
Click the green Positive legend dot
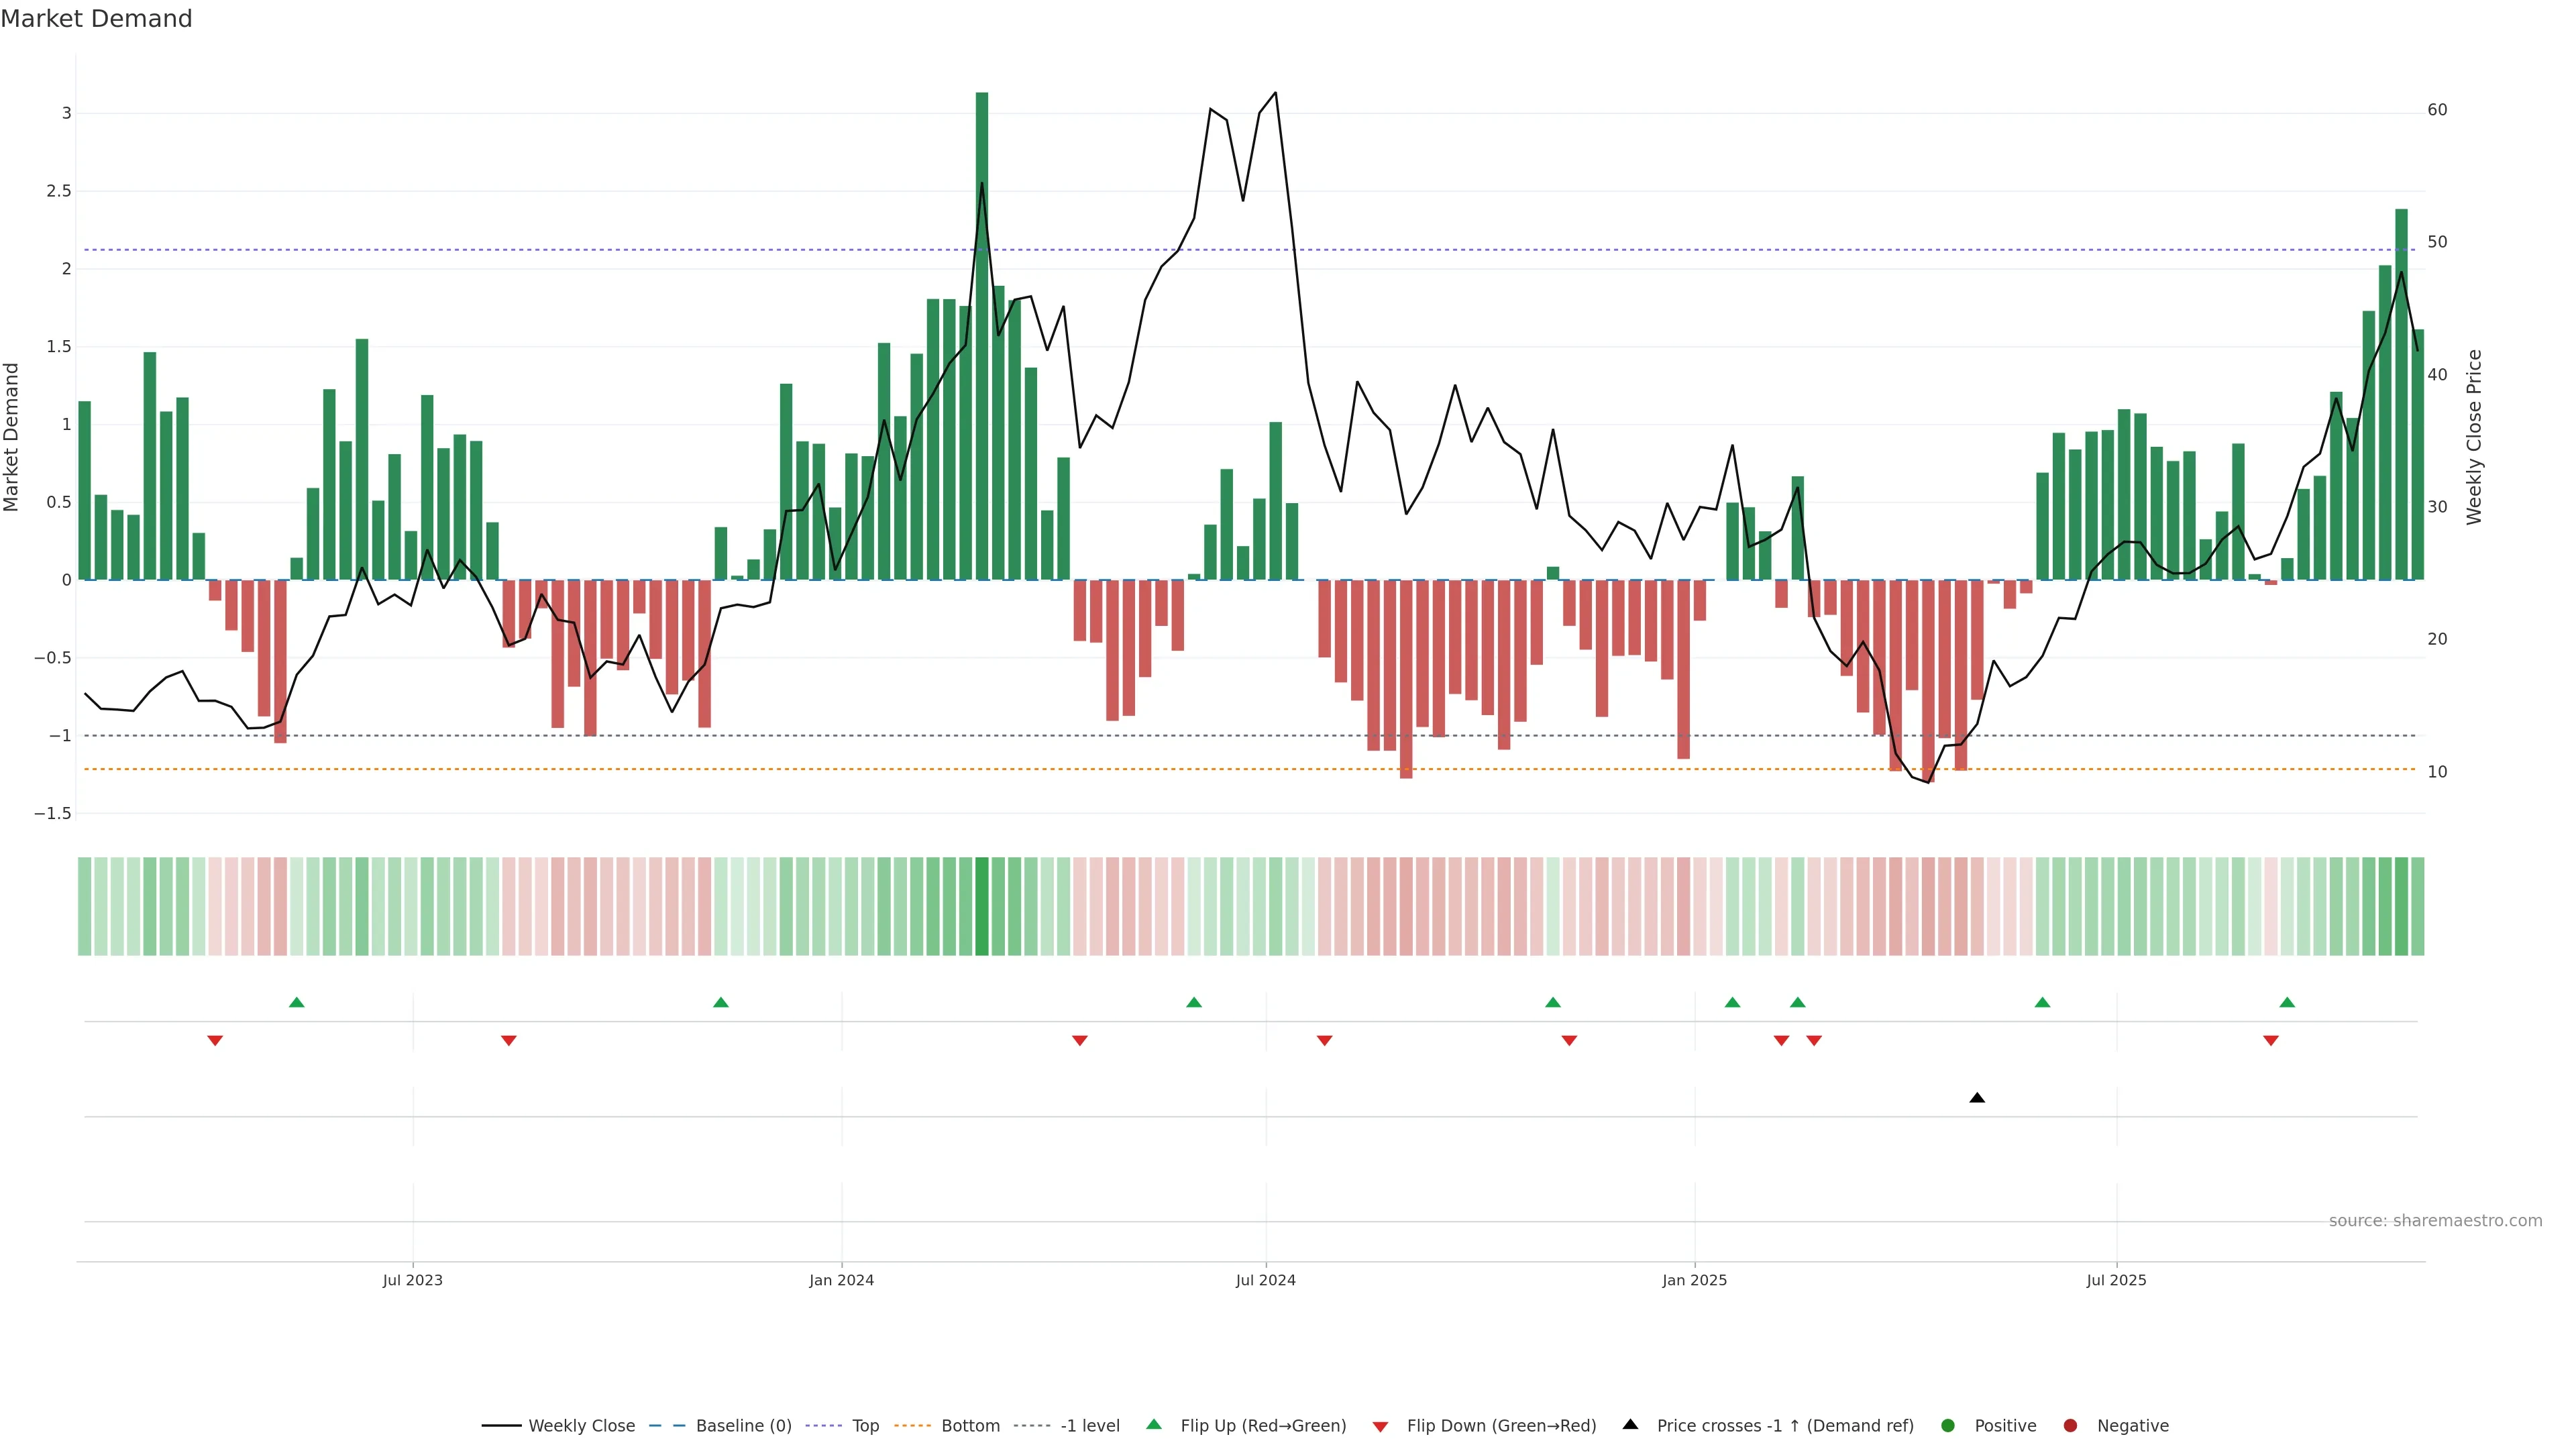click(1947, 1426)
